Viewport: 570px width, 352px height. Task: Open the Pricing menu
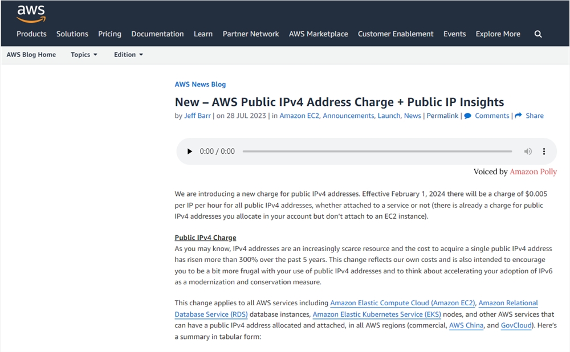(110, 34)
